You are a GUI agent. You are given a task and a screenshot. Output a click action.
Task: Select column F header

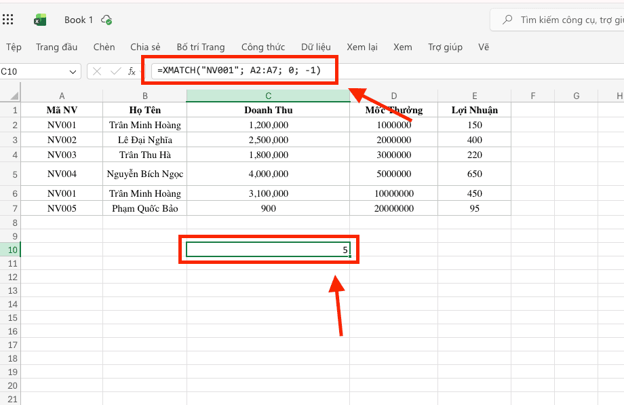533,96
